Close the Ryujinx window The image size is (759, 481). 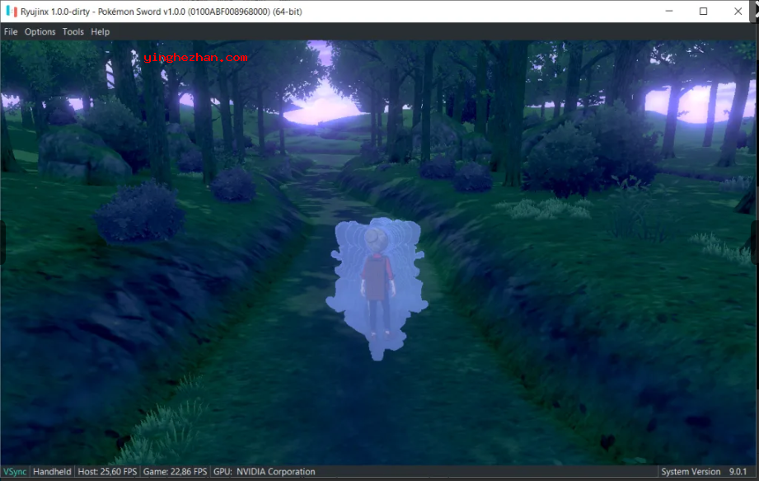click(738, 12)
